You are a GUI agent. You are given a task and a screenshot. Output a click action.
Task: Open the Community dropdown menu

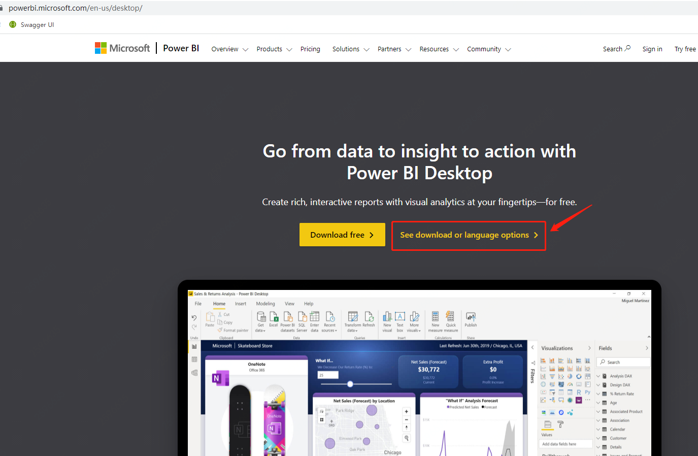coord(489,49)
